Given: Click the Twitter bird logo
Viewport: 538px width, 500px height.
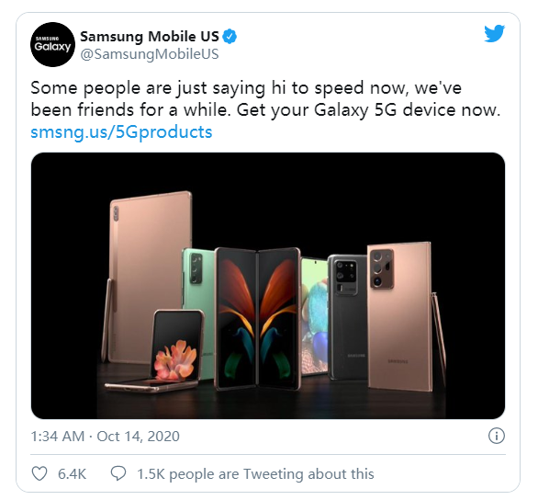Looking at the screenshot, I should point(495,33).
